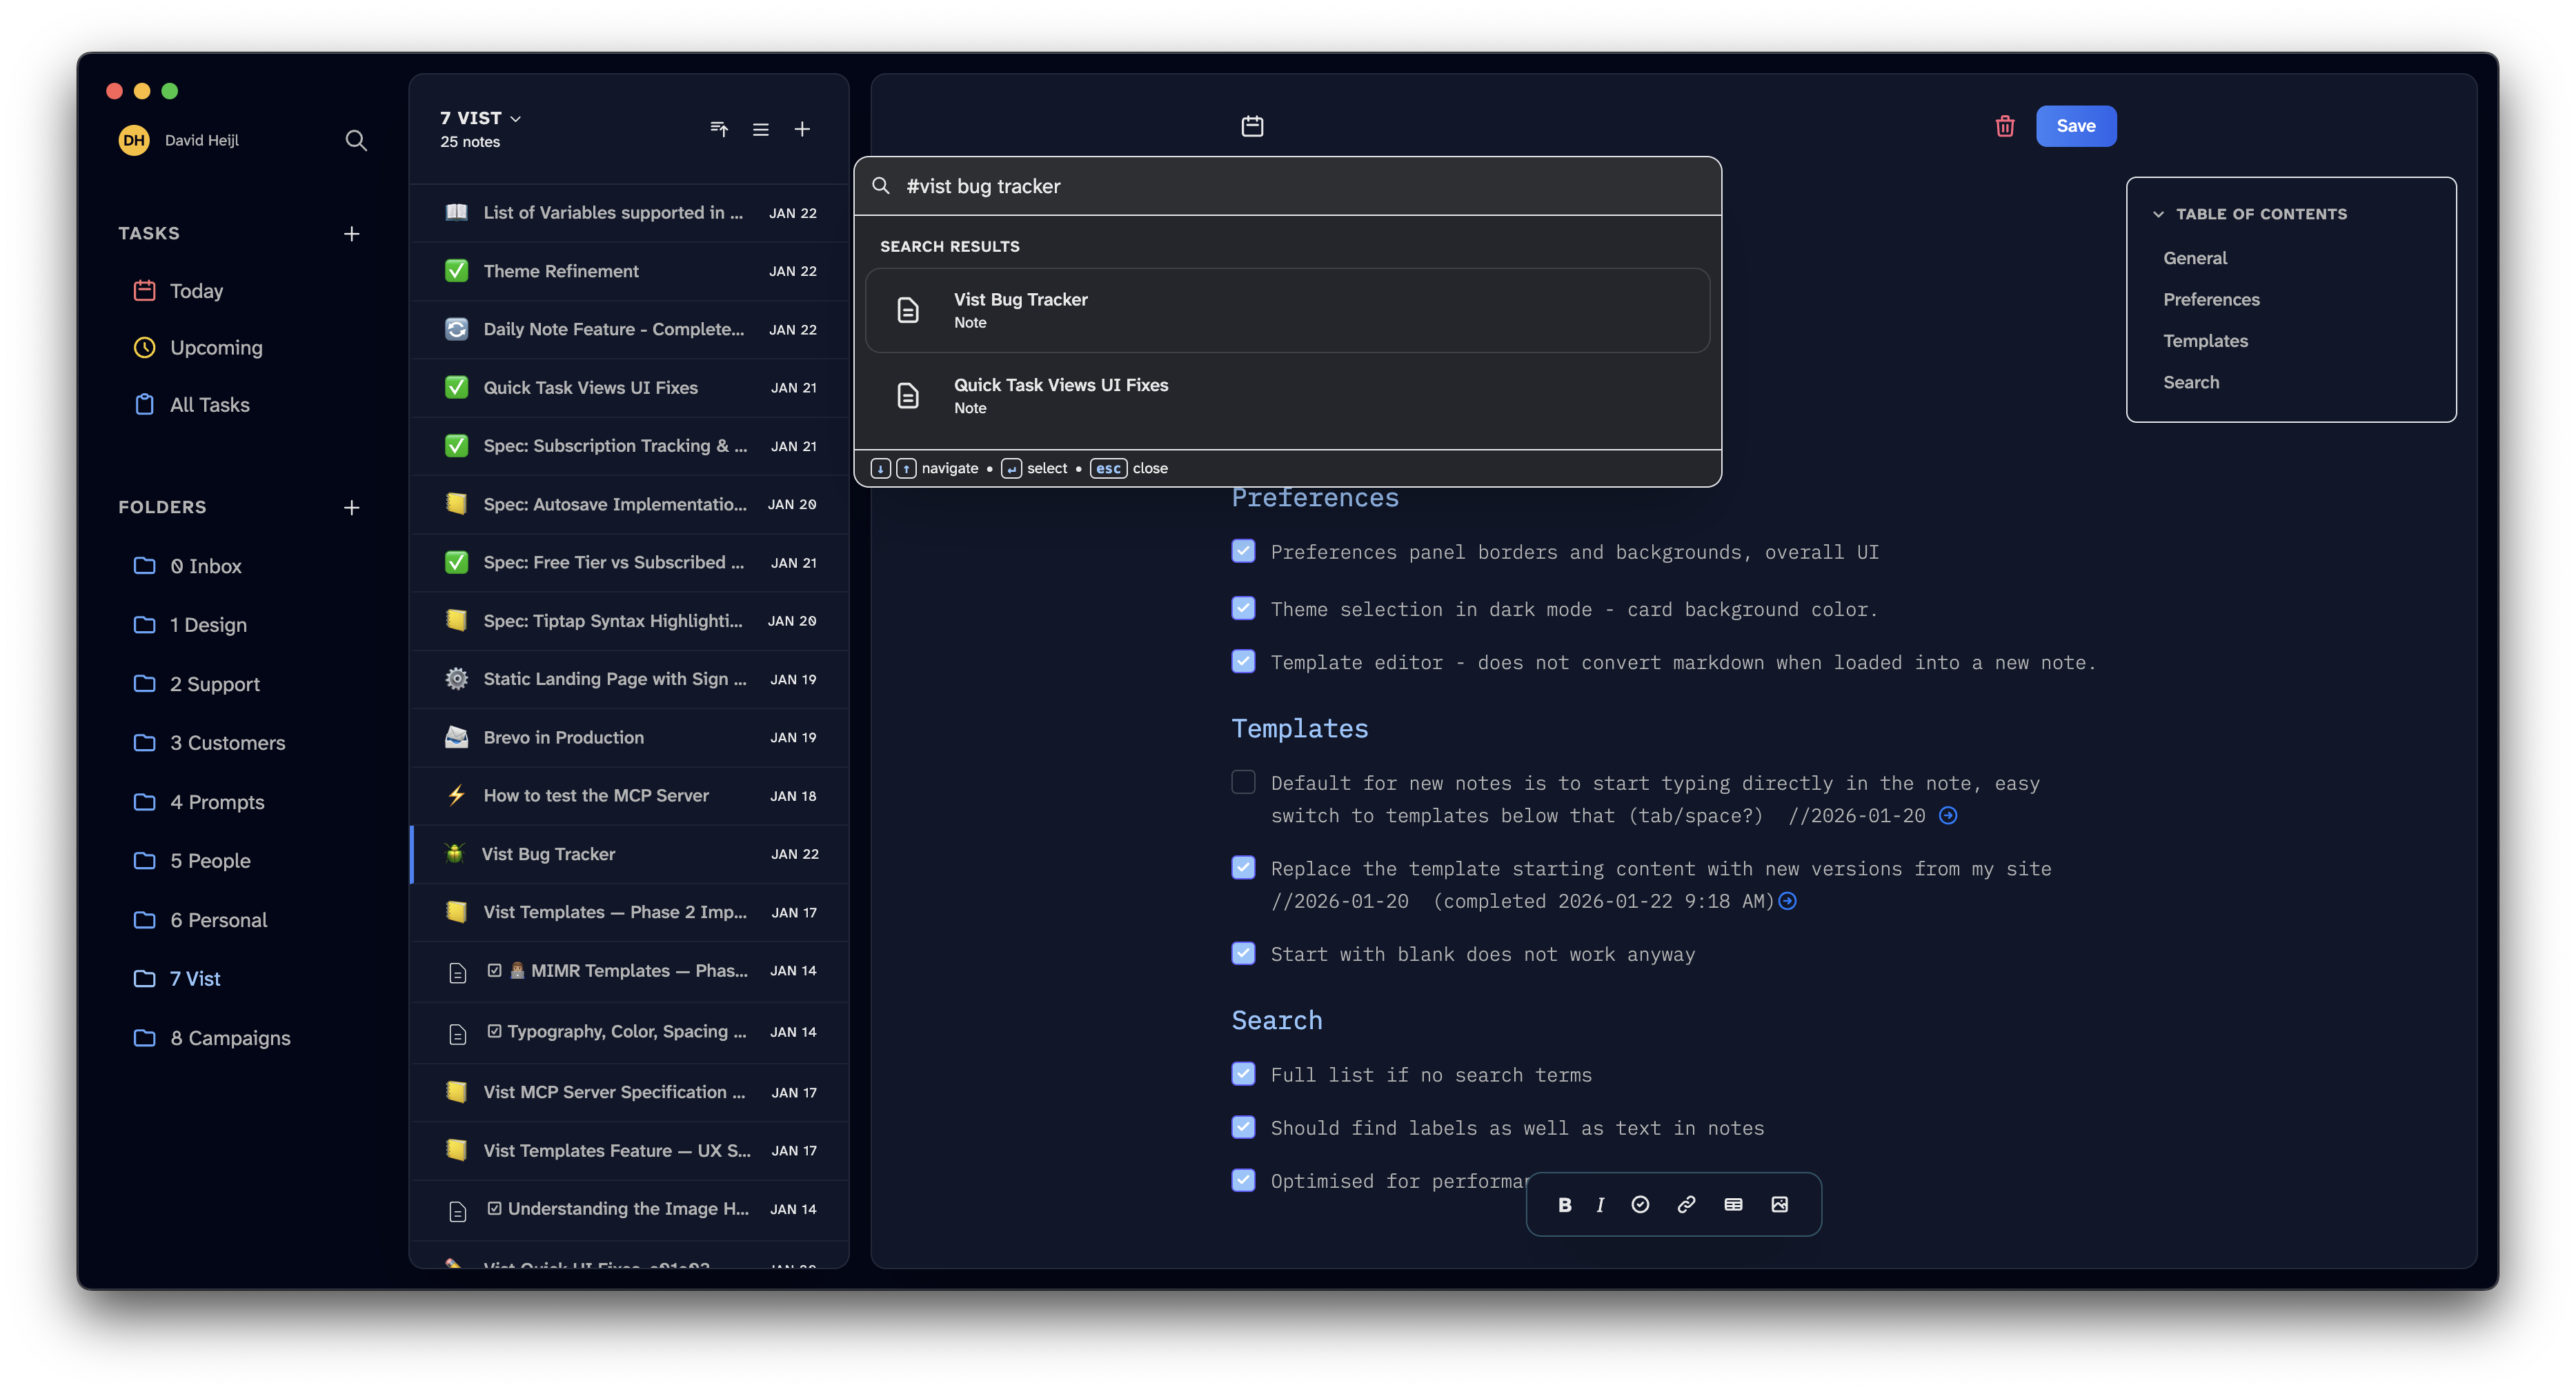The width and height of the screenshot is (2576, 1392).
Task: Toggle bold in the floating toolbar
Action: (x=1565, y=1204)
